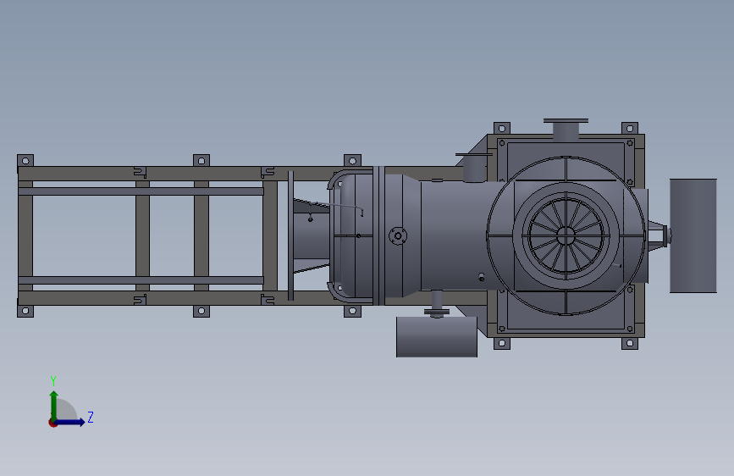Select the small round flange on cylinder body
Viewport: 734px width, 476px height.
(x=398, y=236)
